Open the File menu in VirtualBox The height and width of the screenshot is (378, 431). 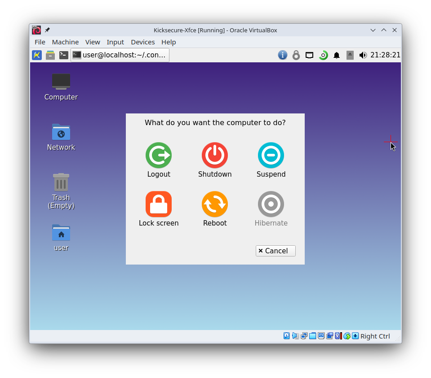tap(40, 42)
